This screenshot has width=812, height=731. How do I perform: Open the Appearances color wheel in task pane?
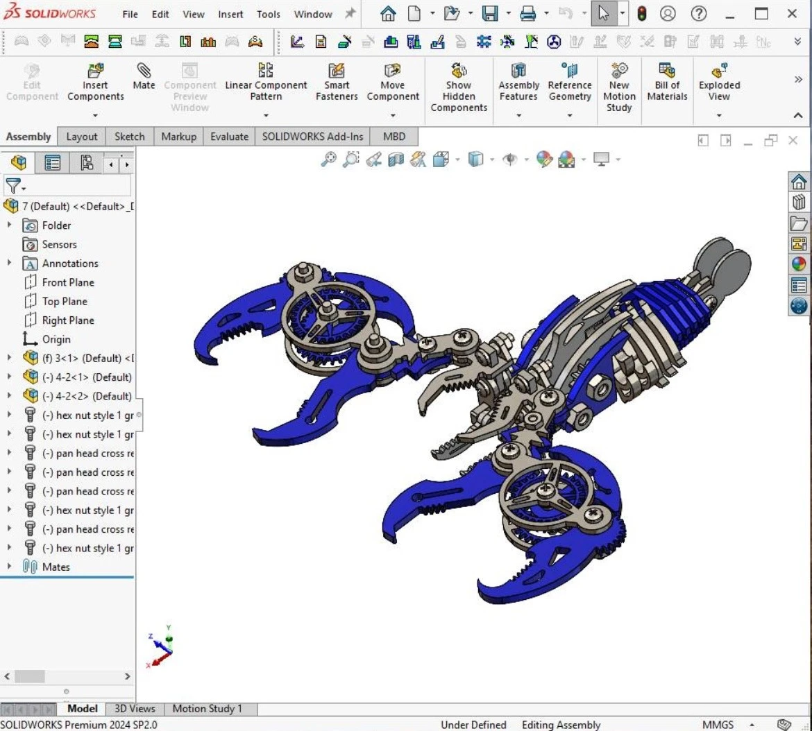(x=799, y=264)
